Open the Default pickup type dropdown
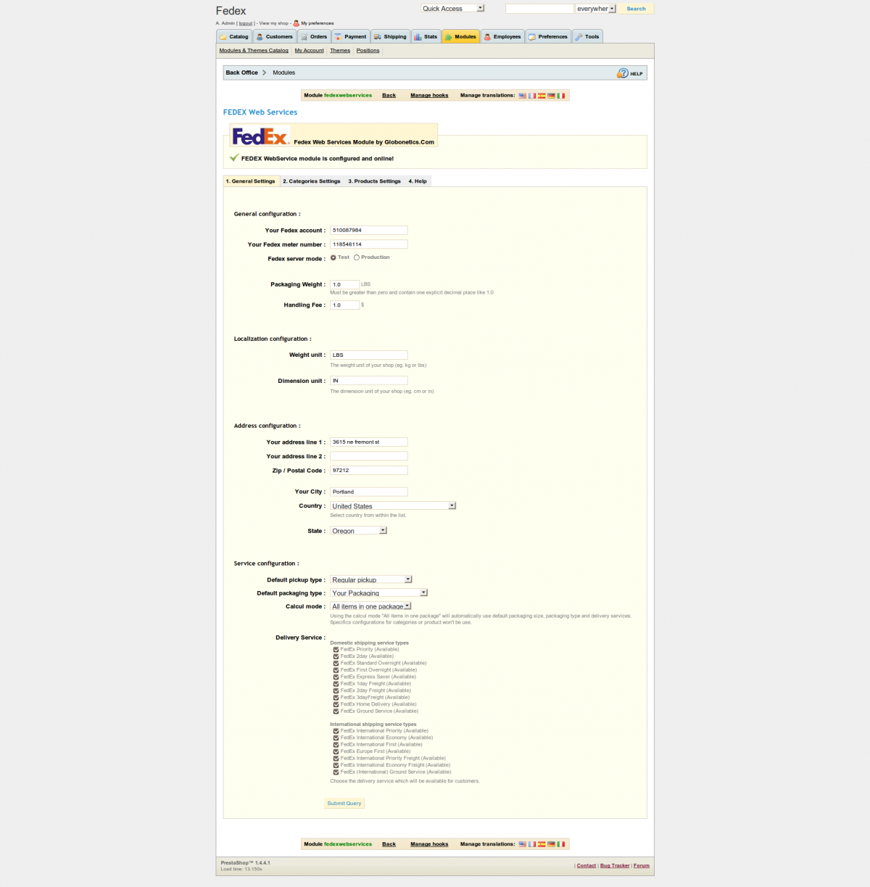870x887 pixels. pos(371,579)
